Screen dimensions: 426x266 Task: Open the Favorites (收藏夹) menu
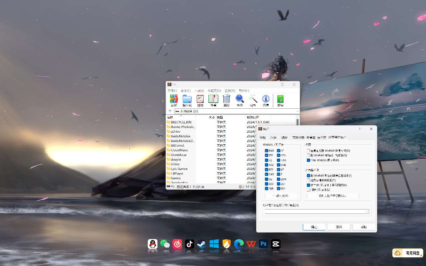pos(214,90)
